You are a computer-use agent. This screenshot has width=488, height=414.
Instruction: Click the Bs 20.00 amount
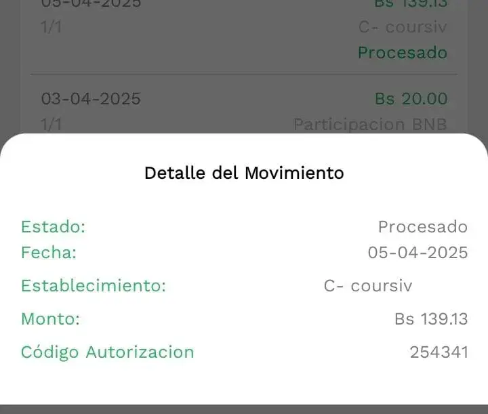pyautogui.click(x=411, y=99)
